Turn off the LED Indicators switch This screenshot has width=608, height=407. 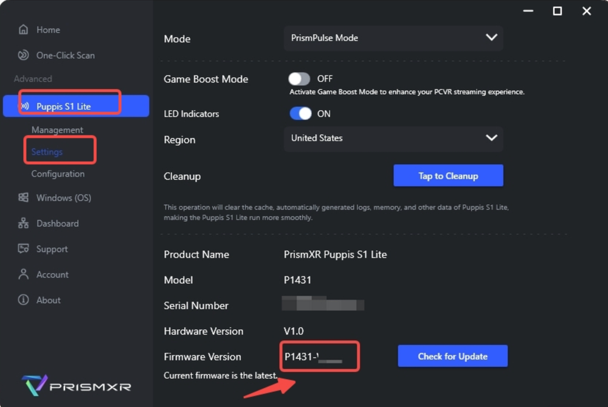click(x=300, y=114)
